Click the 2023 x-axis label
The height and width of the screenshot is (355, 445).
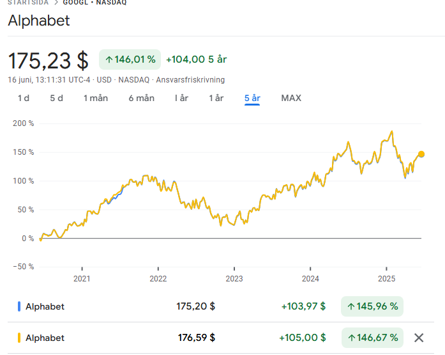click(234, 278)
